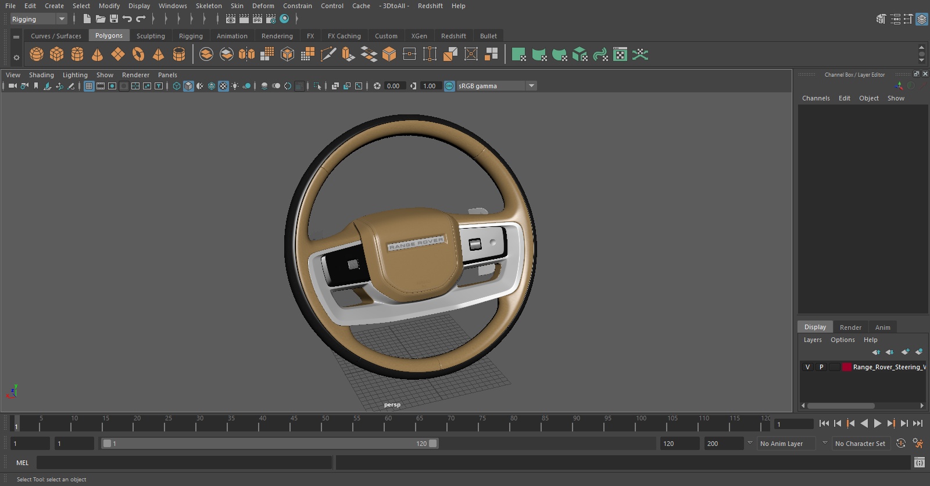930x486 pixels.
Task: Click the MEL command input field
Action: 184,463
